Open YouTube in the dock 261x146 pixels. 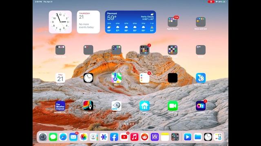(x=124, y=137)
